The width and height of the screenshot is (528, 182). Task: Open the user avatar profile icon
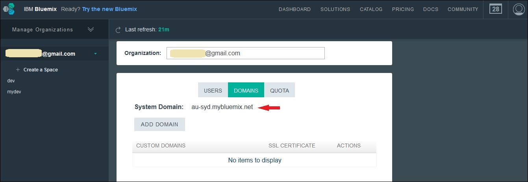519,9
